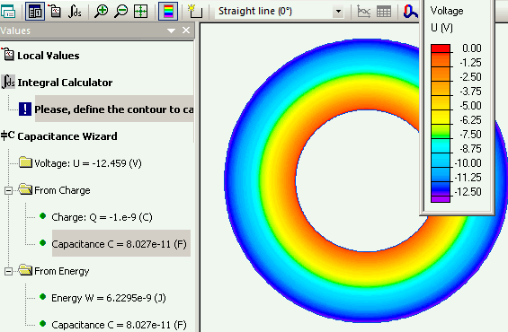Click the Zoom Out magnifier icon
Image resolution: width=508 pixels, height=332 pixels.
[120, 12]
